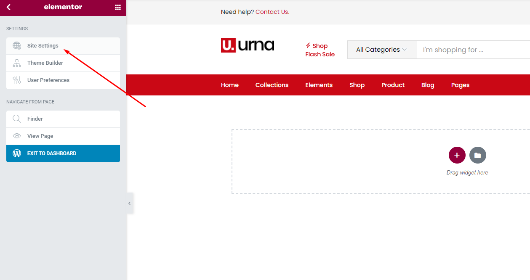Click the Site Settings globe icon

coord(17,46)
